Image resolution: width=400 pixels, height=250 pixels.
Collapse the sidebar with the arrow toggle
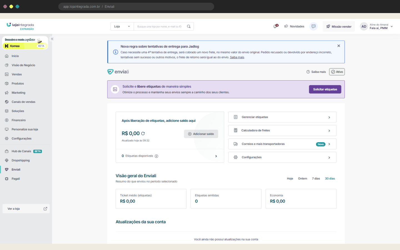(52, 39)
